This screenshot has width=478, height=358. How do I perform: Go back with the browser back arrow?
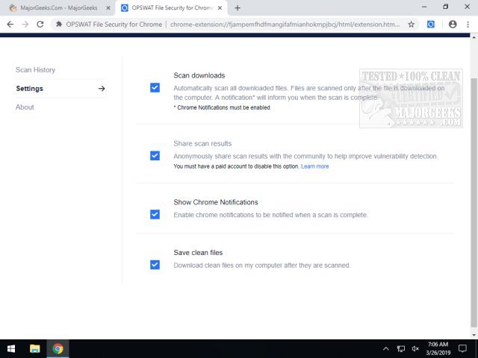[x=10, y=25]
